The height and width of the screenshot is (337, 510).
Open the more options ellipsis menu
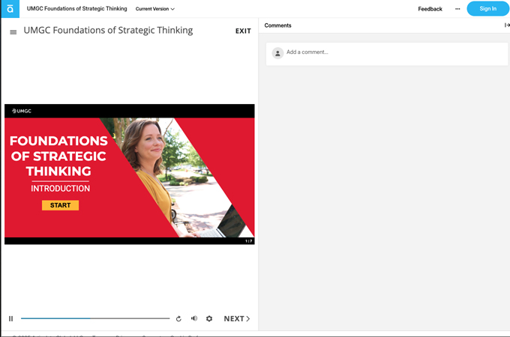click(457, 9)
